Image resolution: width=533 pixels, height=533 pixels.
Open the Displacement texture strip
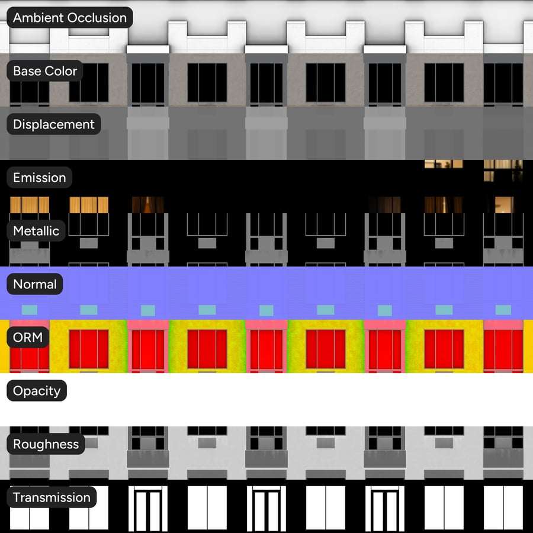tap(266, 133)
